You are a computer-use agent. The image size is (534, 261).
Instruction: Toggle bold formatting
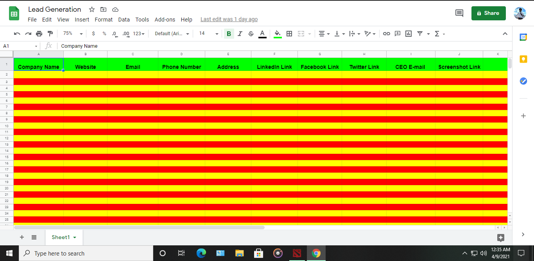click(229, 34)
